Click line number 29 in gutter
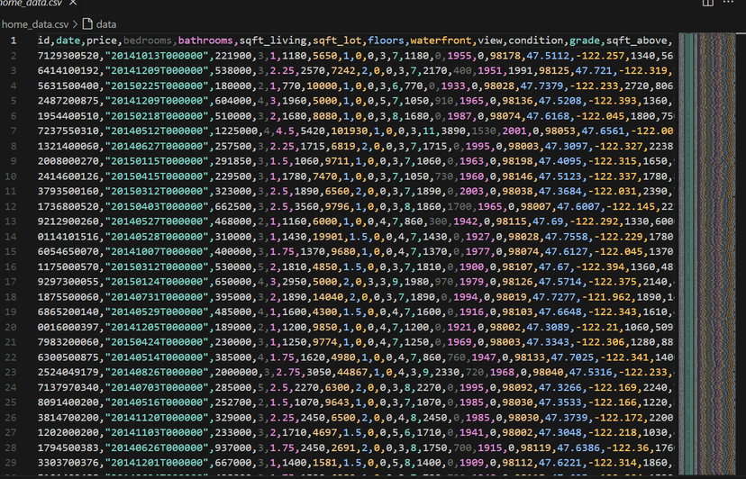Viewport: 746px width, 479px height. click(x=11, y=463)
